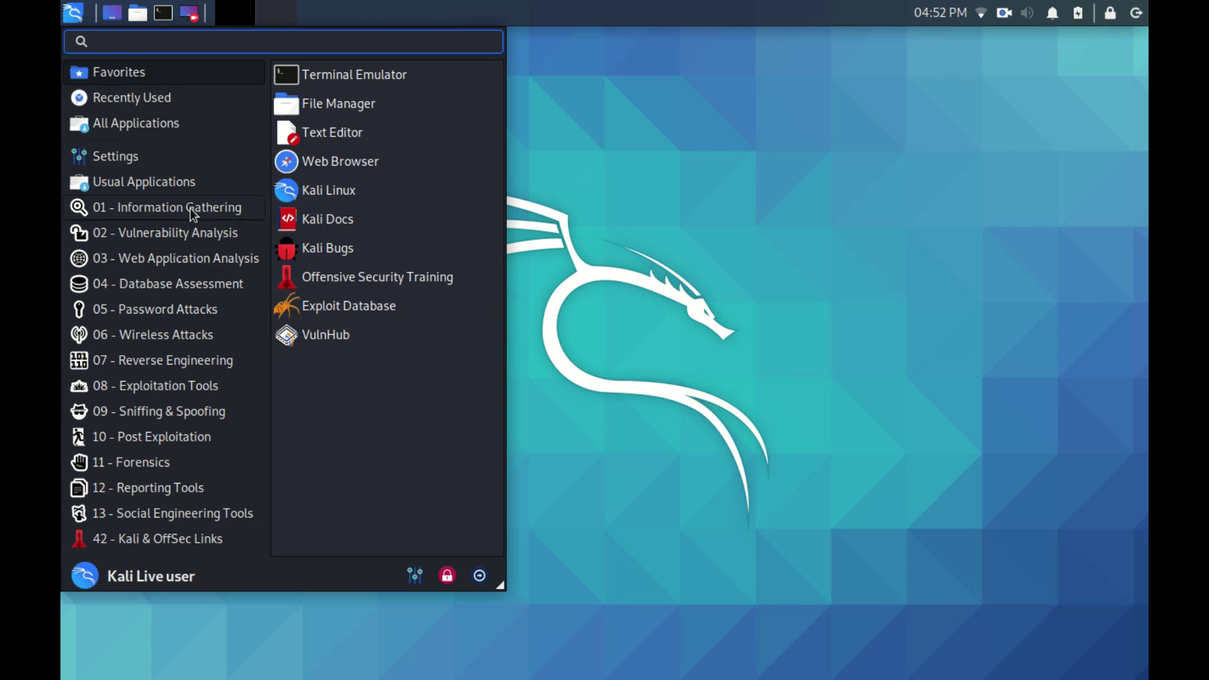The image size is (1209, 680).
Task: Open Offensive Security Training
Action: pyautogui.click(x=377, y=277)
